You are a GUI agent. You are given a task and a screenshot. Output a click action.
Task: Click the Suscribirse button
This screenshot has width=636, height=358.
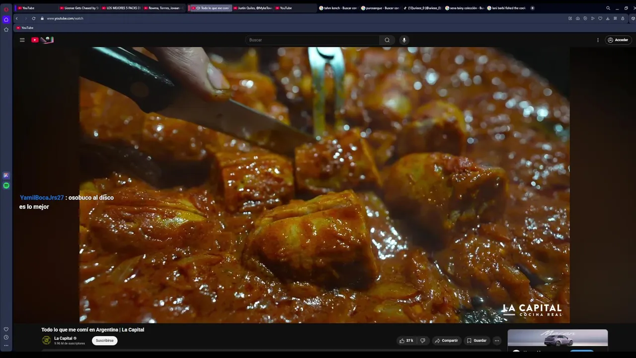(x=105, y=341)
